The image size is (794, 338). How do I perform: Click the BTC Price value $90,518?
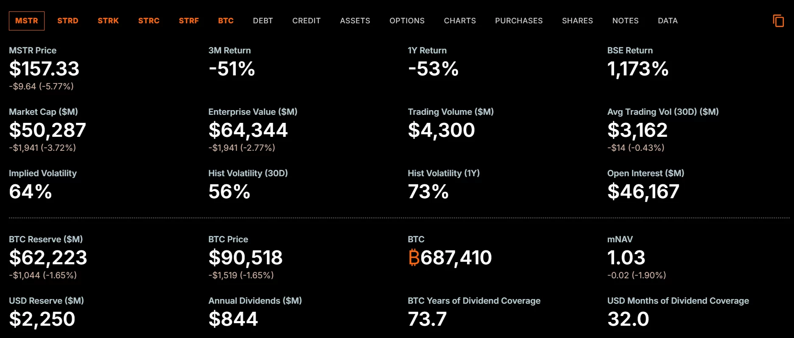click(245, 258)
